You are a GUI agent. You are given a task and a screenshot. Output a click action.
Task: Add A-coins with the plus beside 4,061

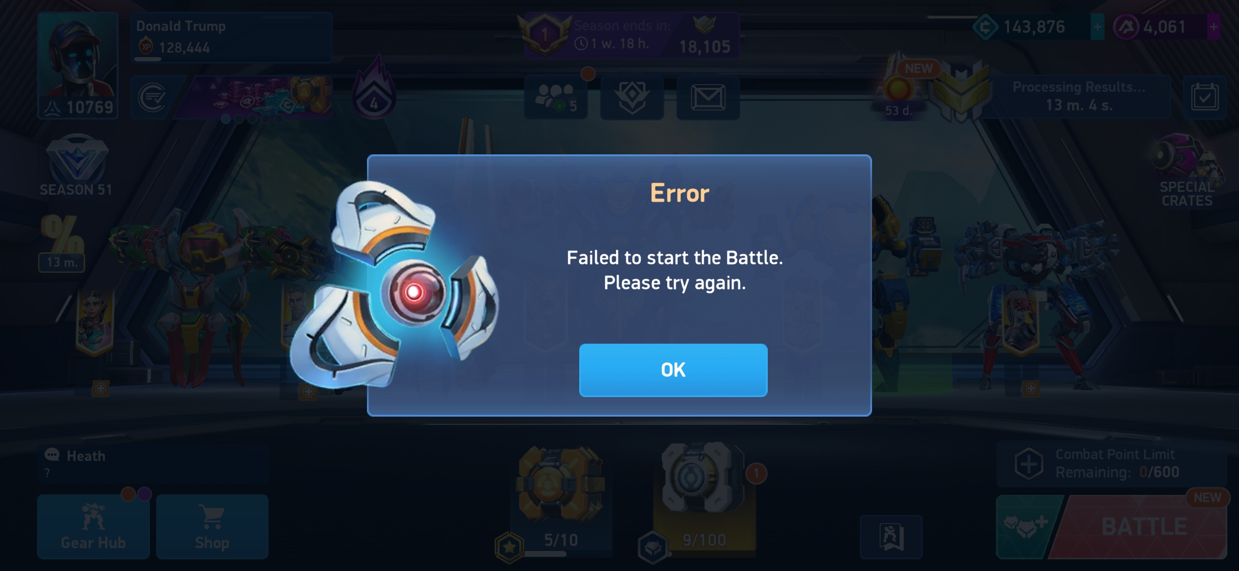(1214, 27)
